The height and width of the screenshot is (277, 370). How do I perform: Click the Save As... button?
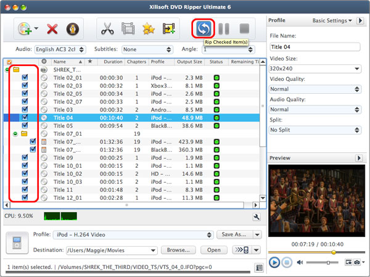pos(234,234)
